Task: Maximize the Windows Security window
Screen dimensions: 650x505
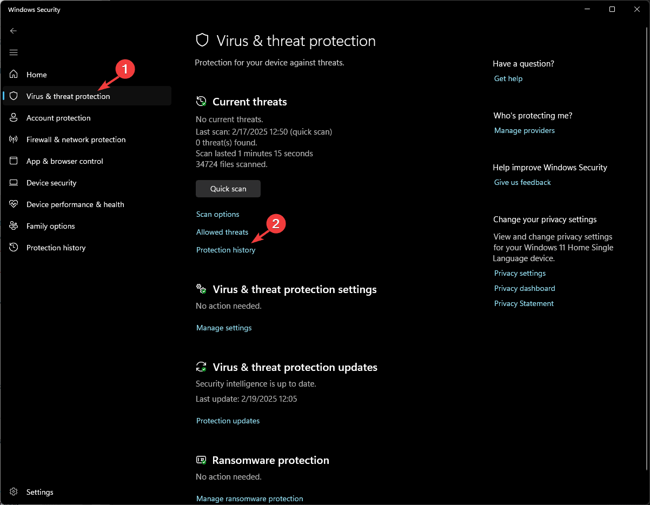Action: pyautogui.click(x=612, y=9)
